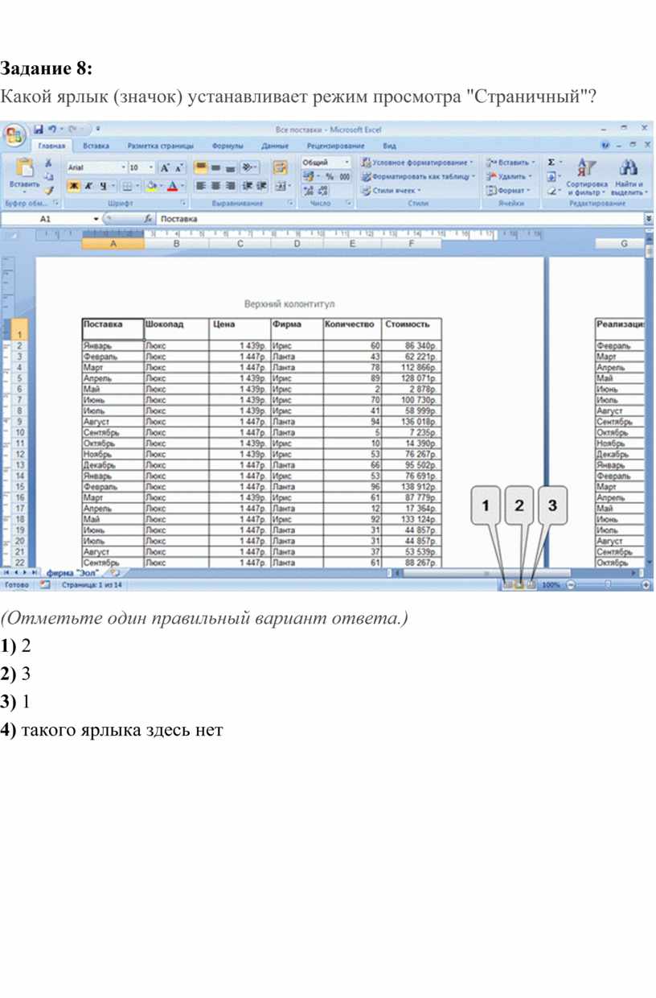This screenshot has height=998, width=656.
Task: Click the AutoSum sigma icon
Action: click(553, 163)
